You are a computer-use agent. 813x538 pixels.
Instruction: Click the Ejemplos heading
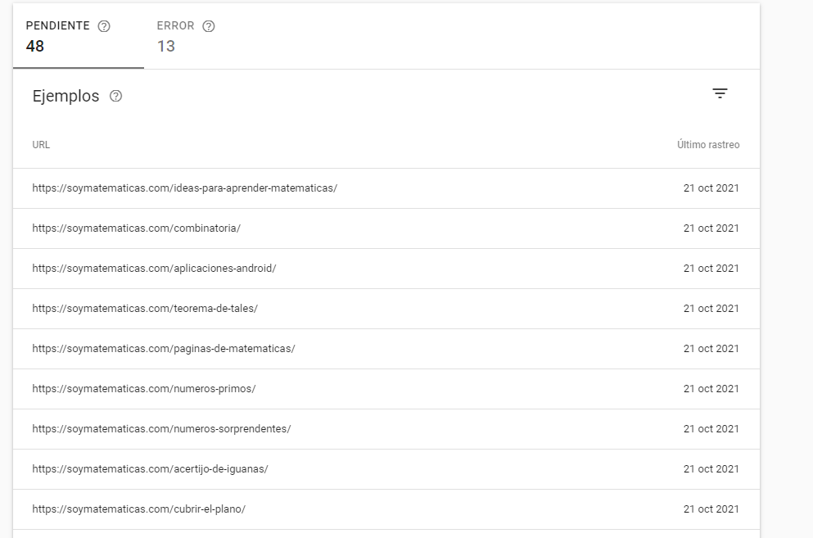(65, 96)
